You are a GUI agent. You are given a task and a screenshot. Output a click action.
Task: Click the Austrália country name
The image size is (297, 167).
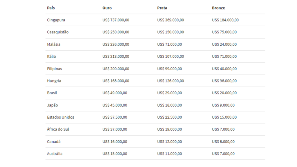click(x=55, y=154)
